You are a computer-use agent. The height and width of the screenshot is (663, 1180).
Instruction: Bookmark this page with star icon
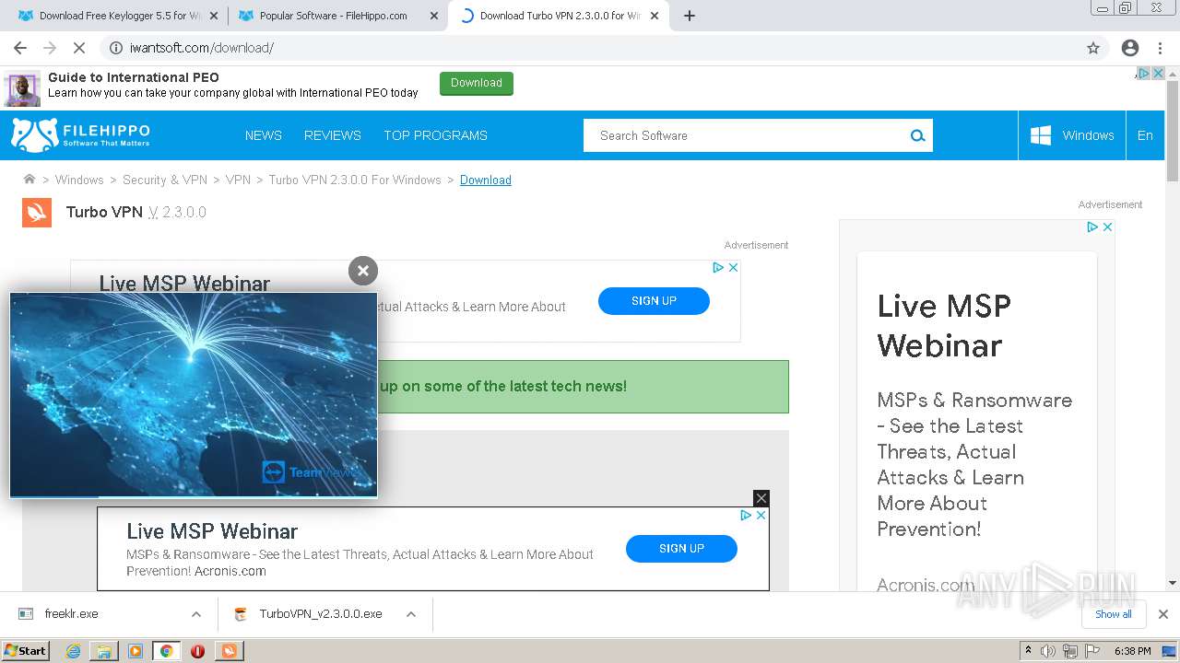tap(1093, 48)
